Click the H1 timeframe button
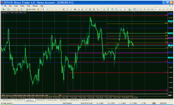174x105 pixels. [x=156, y=9]
